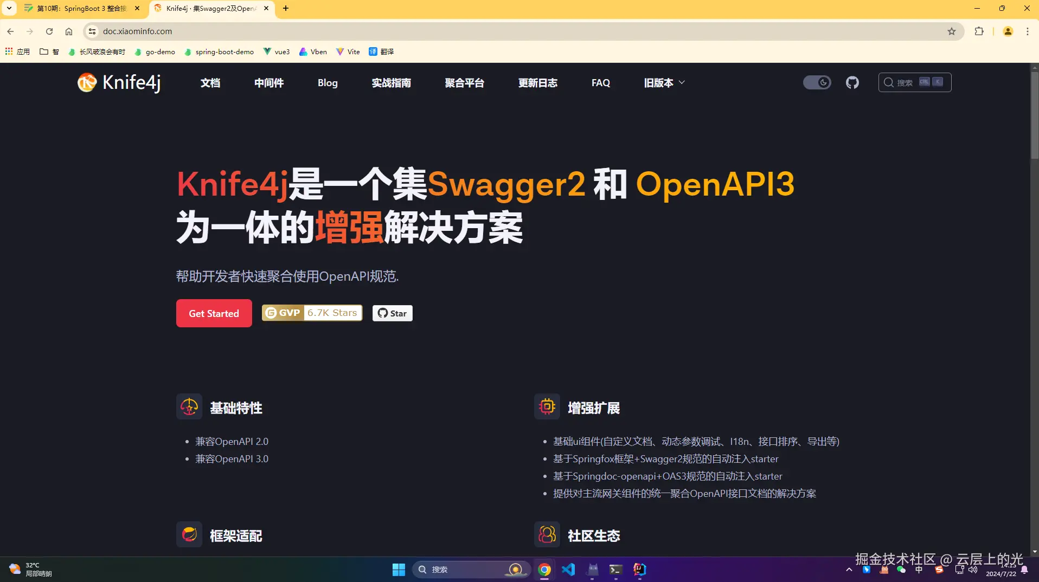This screenshot has width=1039, height=582.
Task: Click the GitHub Star button
Action: click(x=393, y=313)
